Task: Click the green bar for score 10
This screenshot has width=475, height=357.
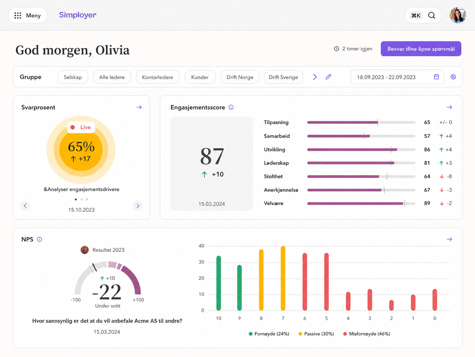Action: click(219, 283)
